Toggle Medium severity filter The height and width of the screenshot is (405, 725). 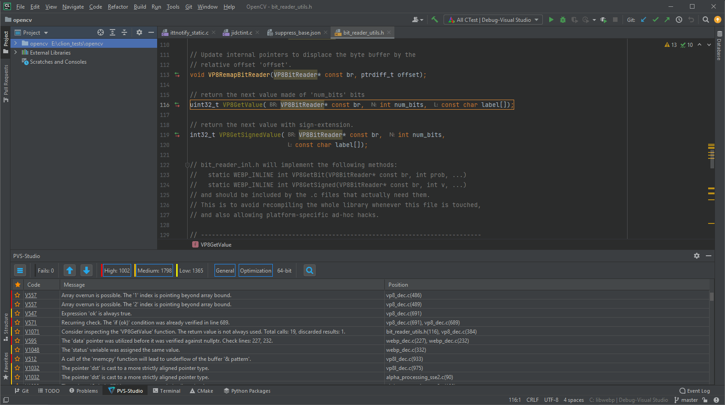coord(154,270)
